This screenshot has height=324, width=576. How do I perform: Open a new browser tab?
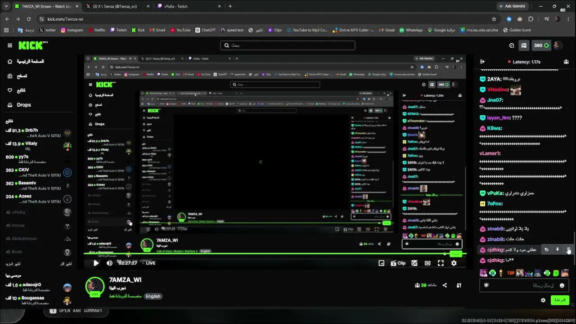click(x=230, y=6)
